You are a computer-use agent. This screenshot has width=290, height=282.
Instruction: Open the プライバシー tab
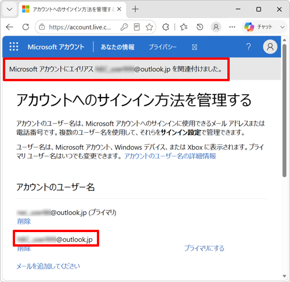tap(162, 47)
